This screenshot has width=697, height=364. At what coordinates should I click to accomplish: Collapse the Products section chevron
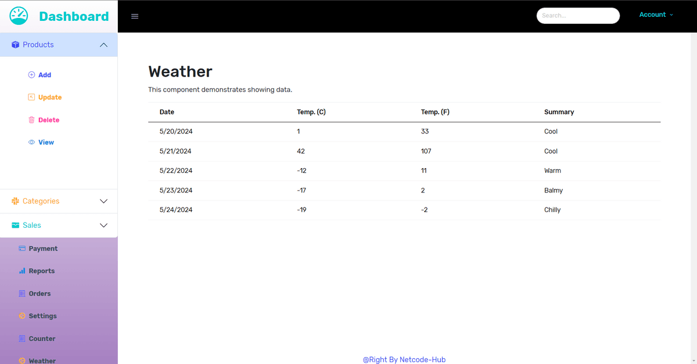(x=103, y=45)
